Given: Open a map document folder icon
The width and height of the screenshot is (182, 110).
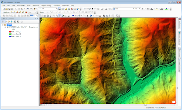Looking at the screenshot, I should pos(6,9).
